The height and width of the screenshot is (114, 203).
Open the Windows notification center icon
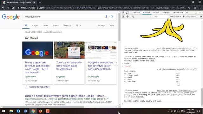[198, 111]
